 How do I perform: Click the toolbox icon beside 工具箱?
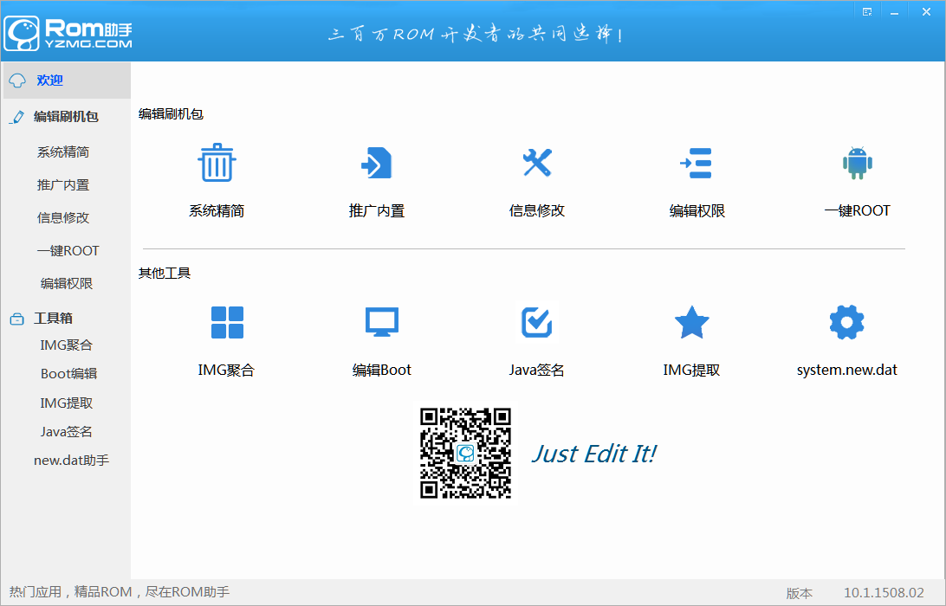click(17, 319)
